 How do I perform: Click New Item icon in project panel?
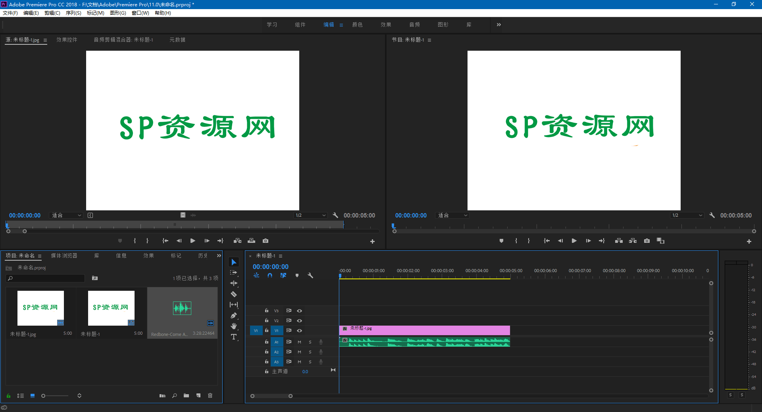tap(198, 395)
